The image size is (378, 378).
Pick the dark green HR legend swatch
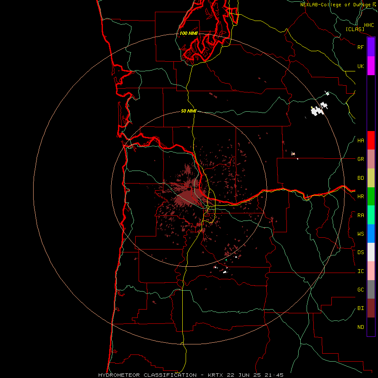click(371, 197)
